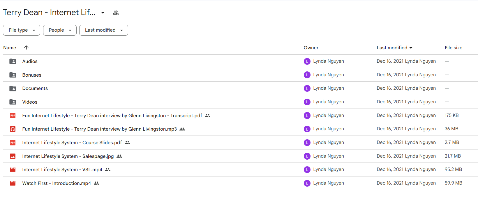478x211 pixels.
Task: Click the Terry Dean - Internet Lif... title
Action: click(49, 12)
